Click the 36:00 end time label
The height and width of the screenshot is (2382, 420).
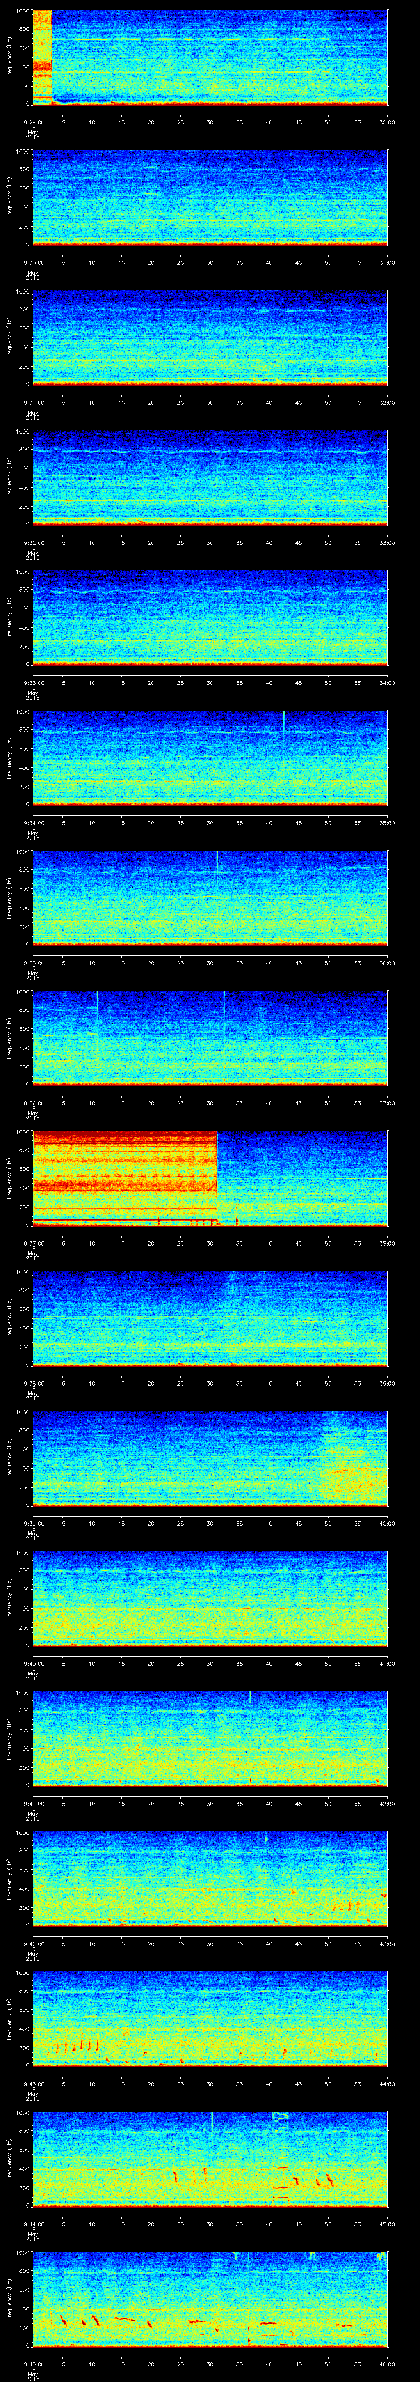pos(387,963)
